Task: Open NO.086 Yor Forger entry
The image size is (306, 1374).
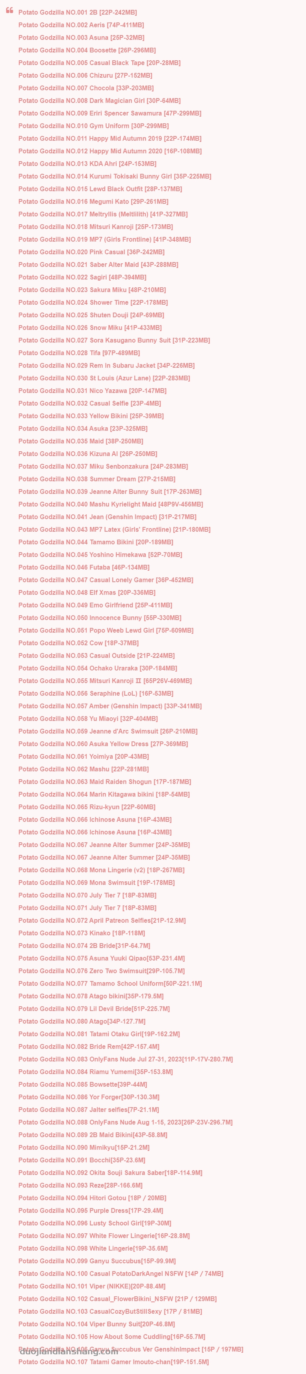Action: [x=89, y=1097]
